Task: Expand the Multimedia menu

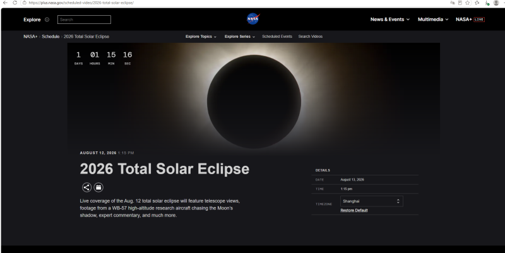Action: click(433, 20)
